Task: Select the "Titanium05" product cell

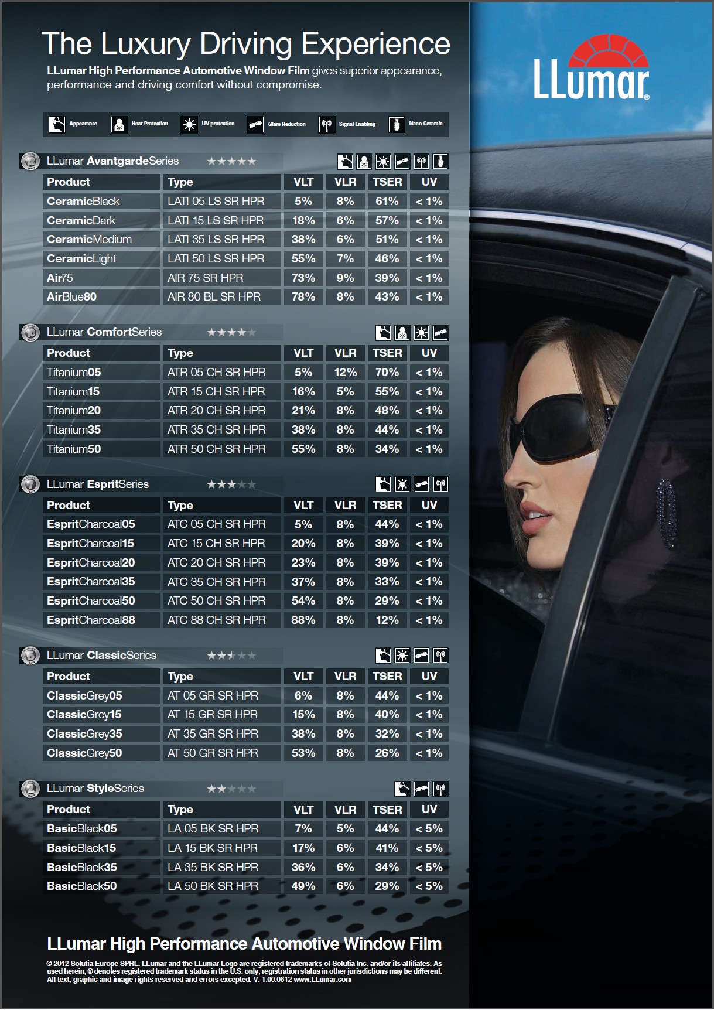Action: [x=101, y=372]
